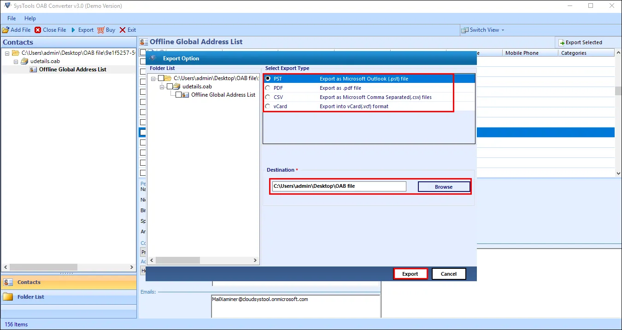Toggle the select-all checkbox in the grid header
622x330 pixels.
click(x=143, y=53)
